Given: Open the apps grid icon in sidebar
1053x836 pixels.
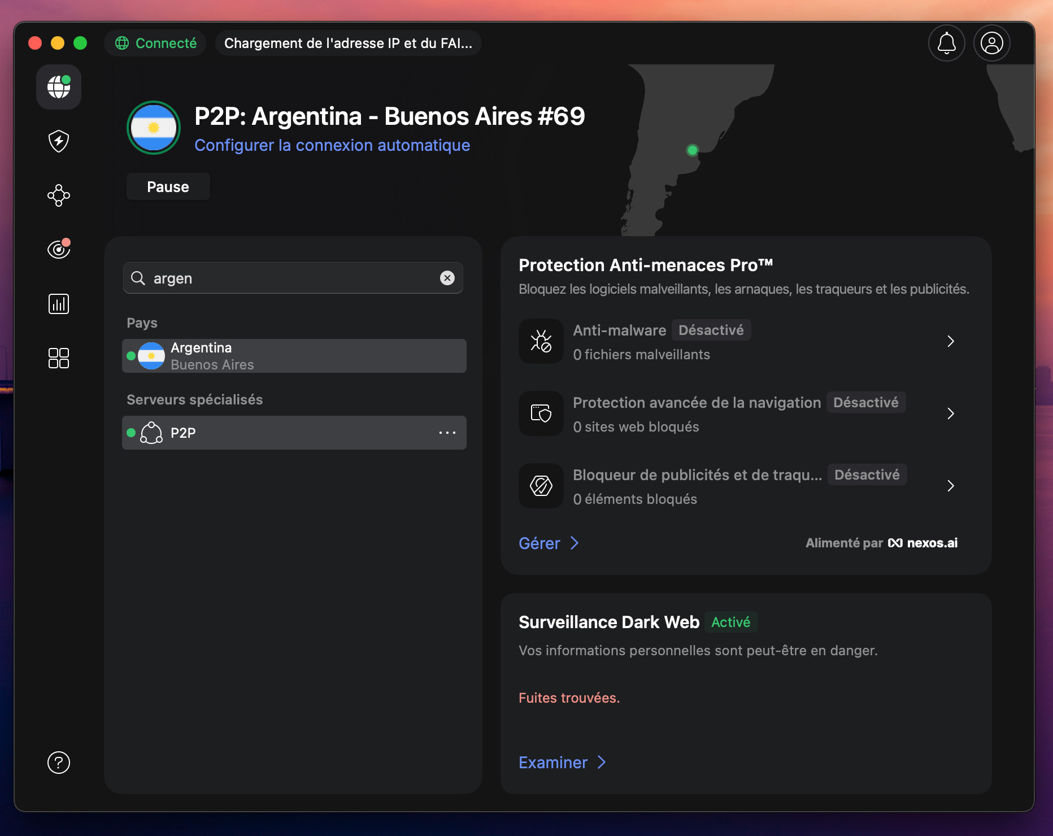Looking at the screenshot, I should [58, 358].
